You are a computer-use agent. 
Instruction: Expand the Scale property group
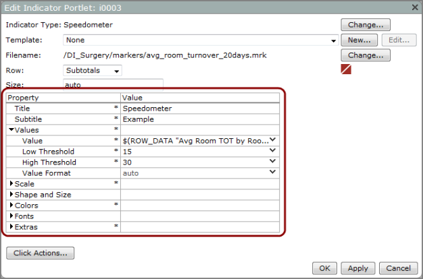[x=11, y=184]
